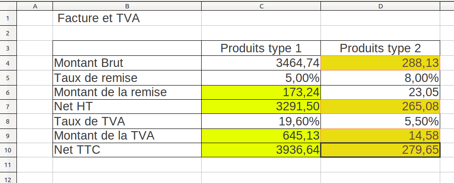Click row header 10
454x183 pixels.
tap(8, 150)
